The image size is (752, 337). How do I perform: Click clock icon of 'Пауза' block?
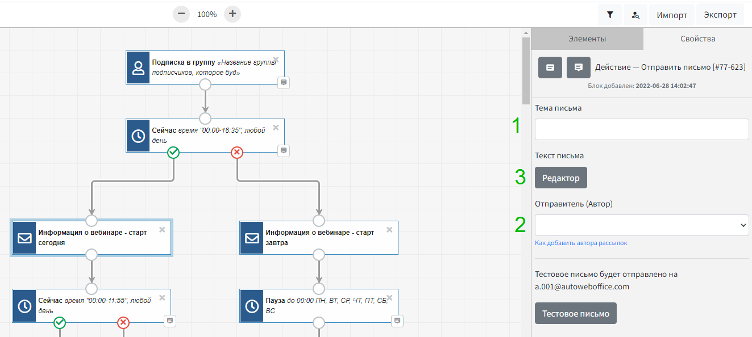pyautogui.click(x=252, y=306)
